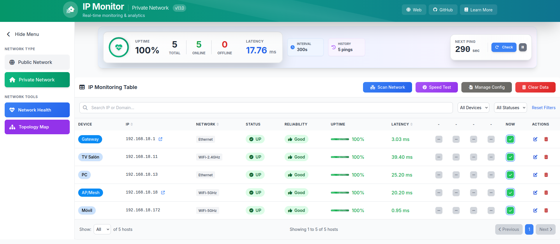Focus the Search IP or Domain field
Viewport: 560px width, 244px height.
click(x=266, y=108)
